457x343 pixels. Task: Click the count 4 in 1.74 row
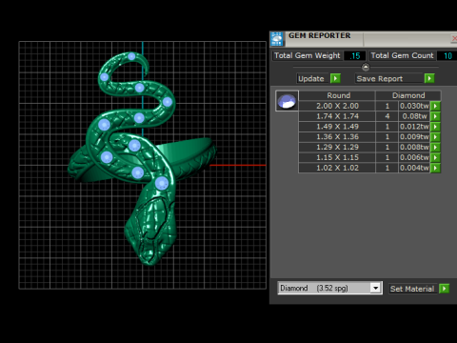[387, 116]
